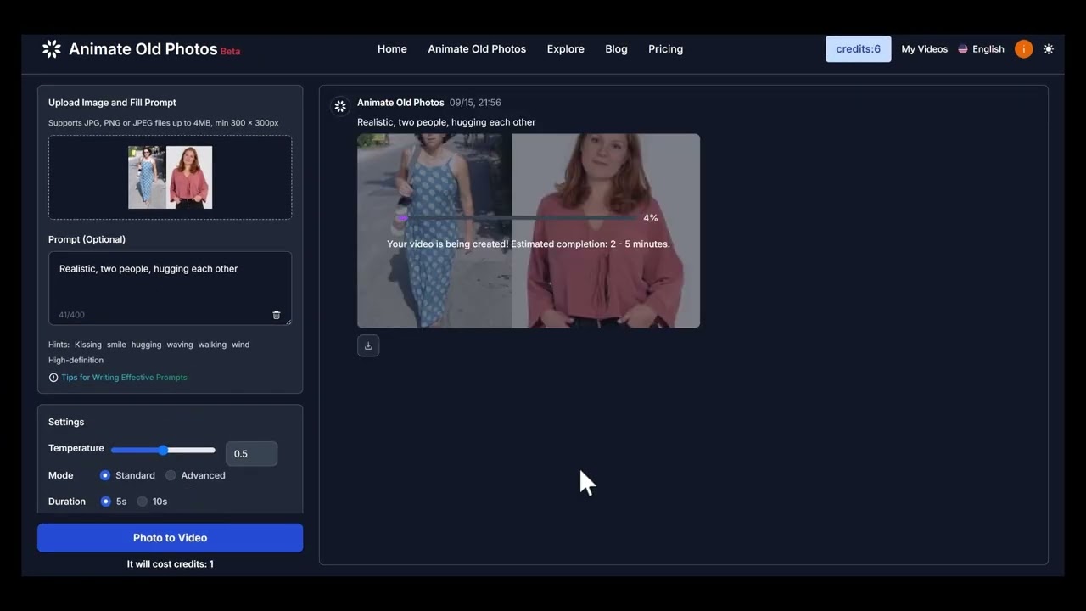1086x611 pixels.
Task: Open Animate Old Photos nav item
Action: [477, 49]
